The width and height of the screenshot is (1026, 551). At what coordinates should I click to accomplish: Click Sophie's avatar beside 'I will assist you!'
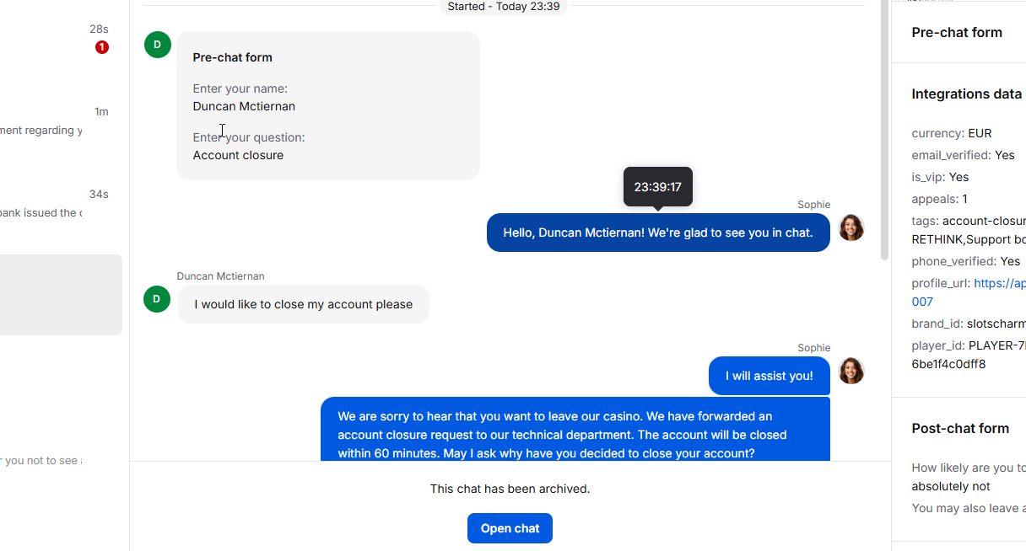coord(850,371)
